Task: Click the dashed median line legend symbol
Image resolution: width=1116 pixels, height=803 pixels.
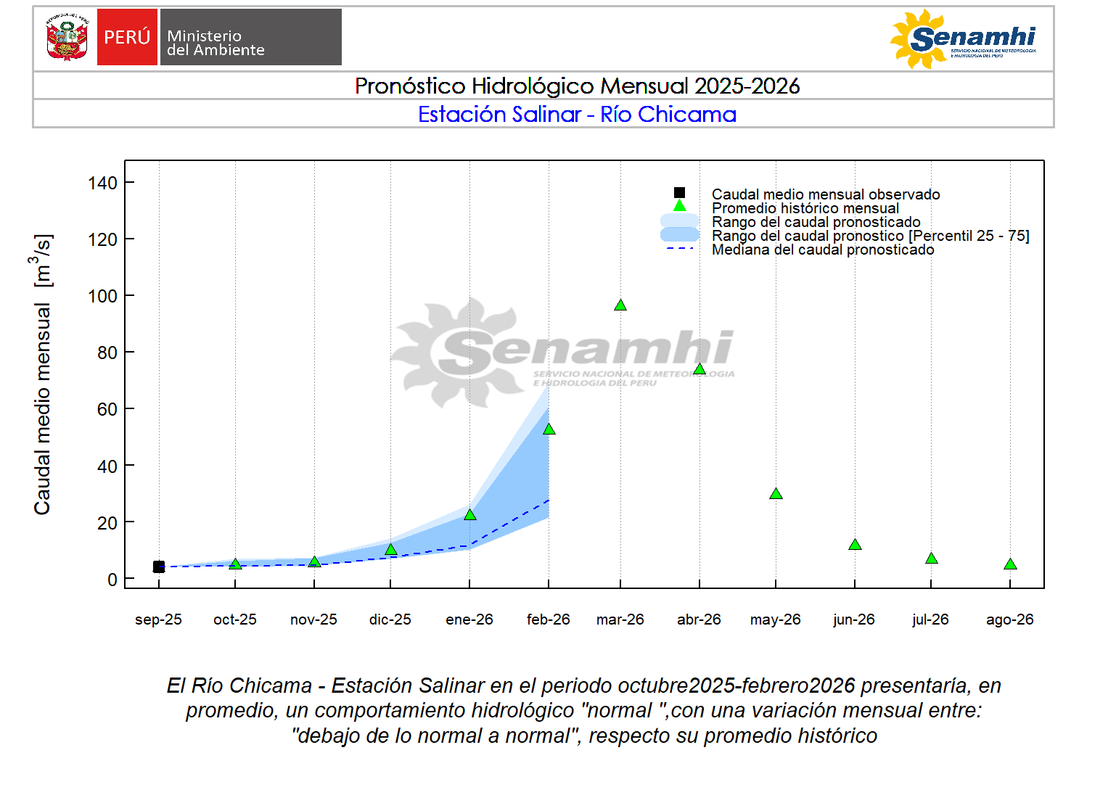Action: (x=679, y=249)
